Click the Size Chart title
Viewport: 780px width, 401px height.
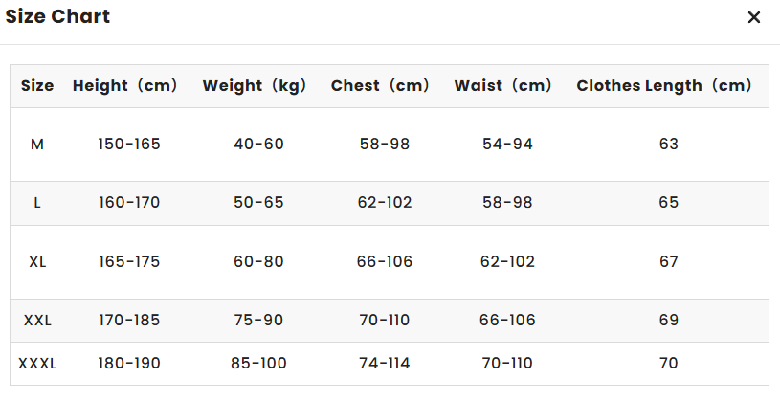click(x=57, y=16)
